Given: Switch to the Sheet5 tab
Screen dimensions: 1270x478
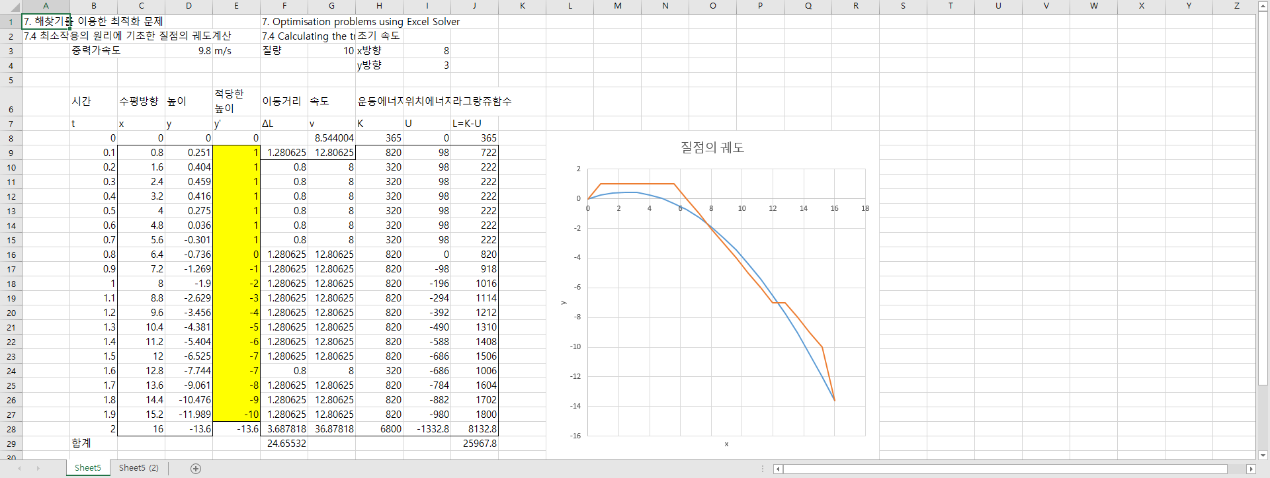Looking at the screenshot, I should tap(88, 468).
